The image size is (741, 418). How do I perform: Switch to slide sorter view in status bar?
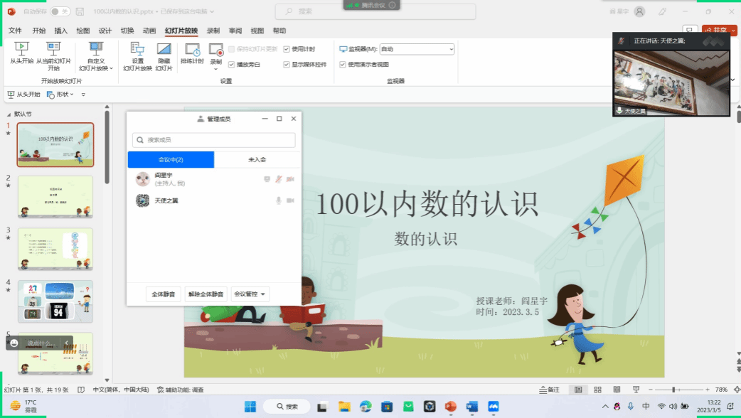pos(597,390)
